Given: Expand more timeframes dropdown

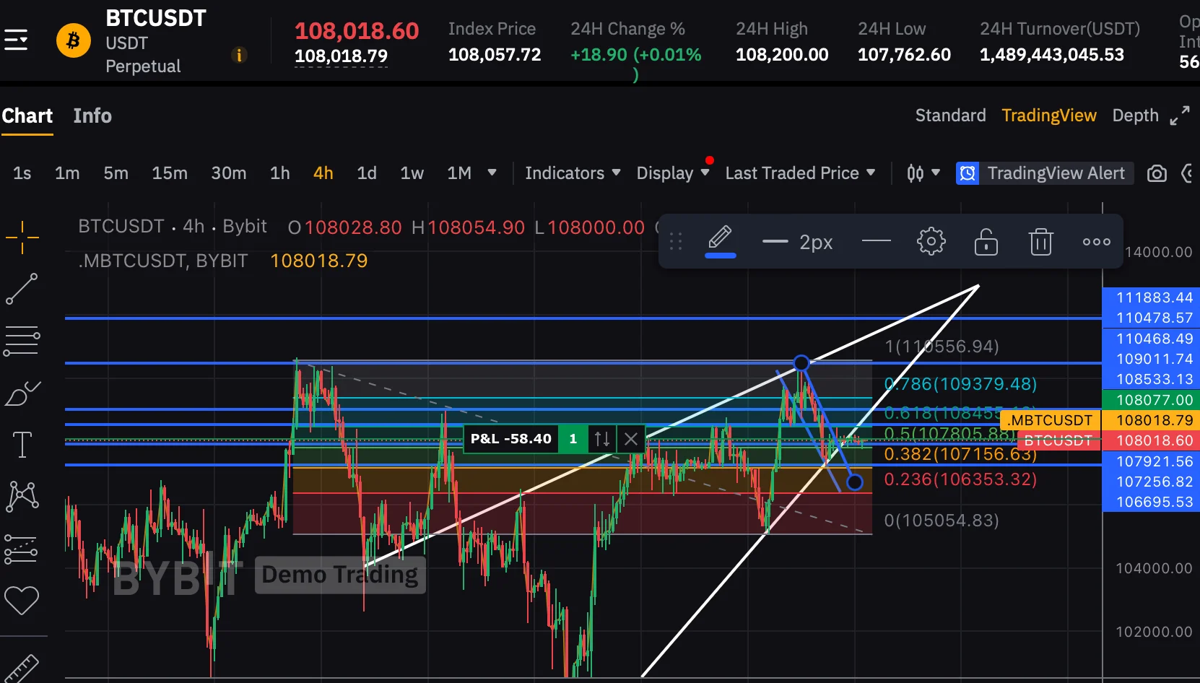Looking at the screenshot, I should tap(492, 173).
